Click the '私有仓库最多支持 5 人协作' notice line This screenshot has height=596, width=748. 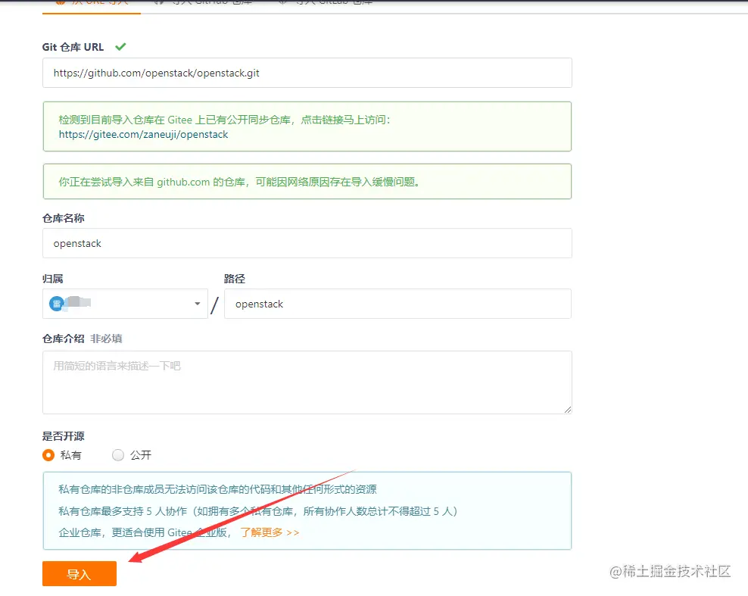tap(258, 511)
